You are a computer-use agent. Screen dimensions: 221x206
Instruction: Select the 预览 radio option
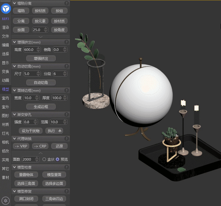57,159
